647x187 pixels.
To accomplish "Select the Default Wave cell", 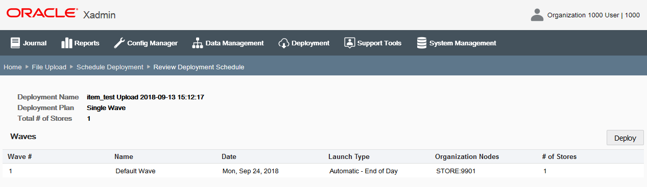I will point(135,171).
